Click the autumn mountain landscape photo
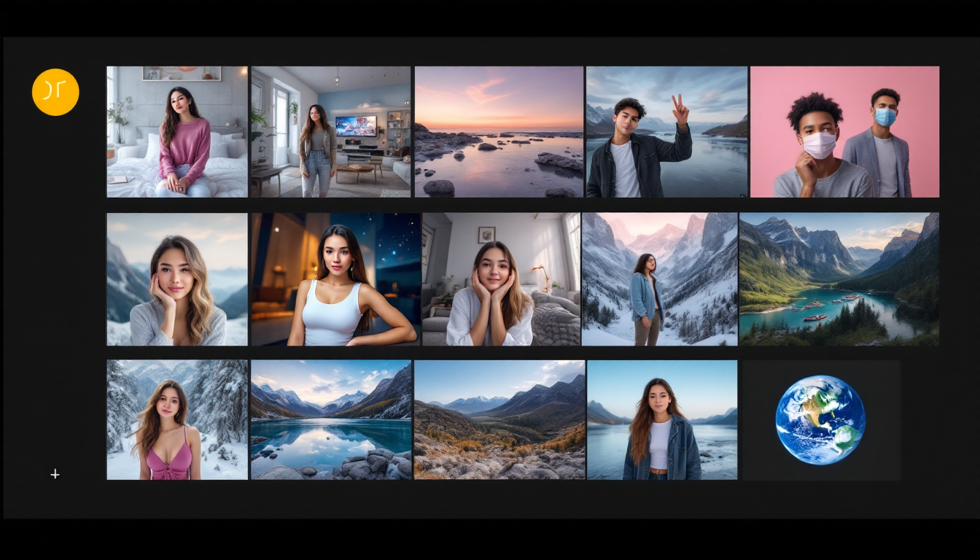 (x=499, y=419)
